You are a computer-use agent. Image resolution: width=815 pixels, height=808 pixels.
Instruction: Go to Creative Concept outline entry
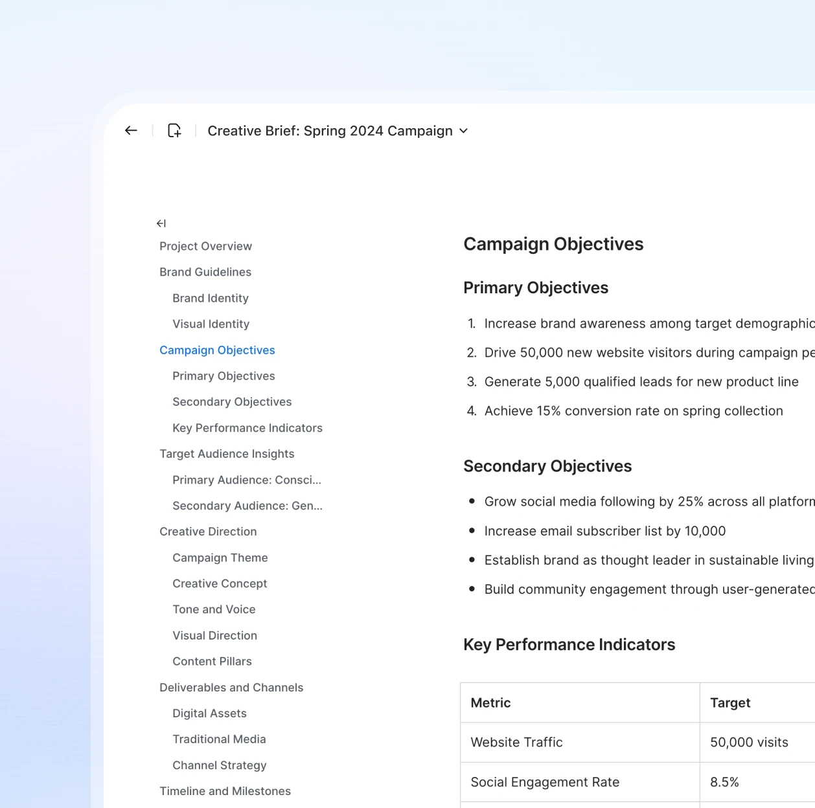click(x=220, y=583)
